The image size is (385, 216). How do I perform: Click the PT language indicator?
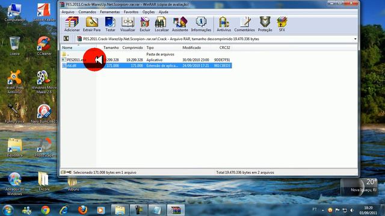[x=315, y=209]
